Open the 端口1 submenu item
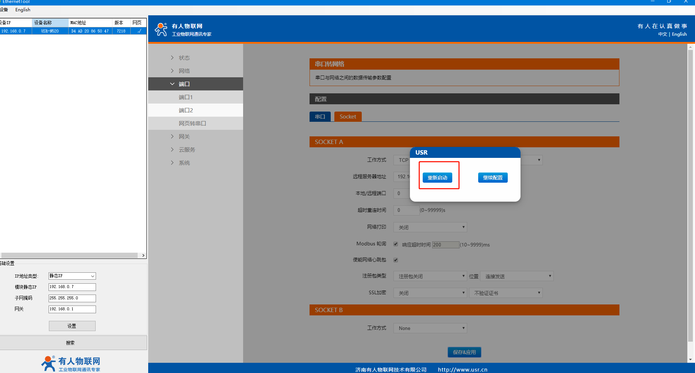The width and height of the screenshot is (695, 373). [x=185, y=97]
